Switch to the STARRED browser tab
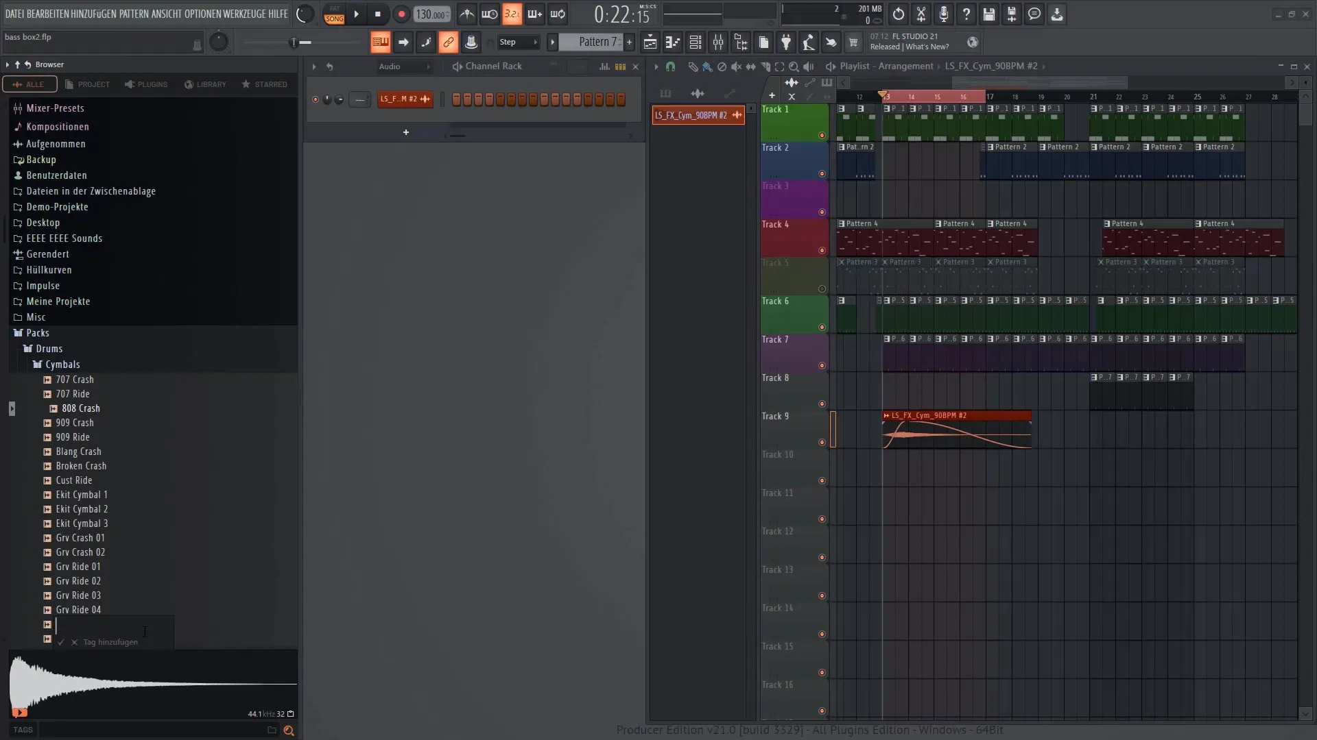The image size is (1317, 740). pos(265,84)
